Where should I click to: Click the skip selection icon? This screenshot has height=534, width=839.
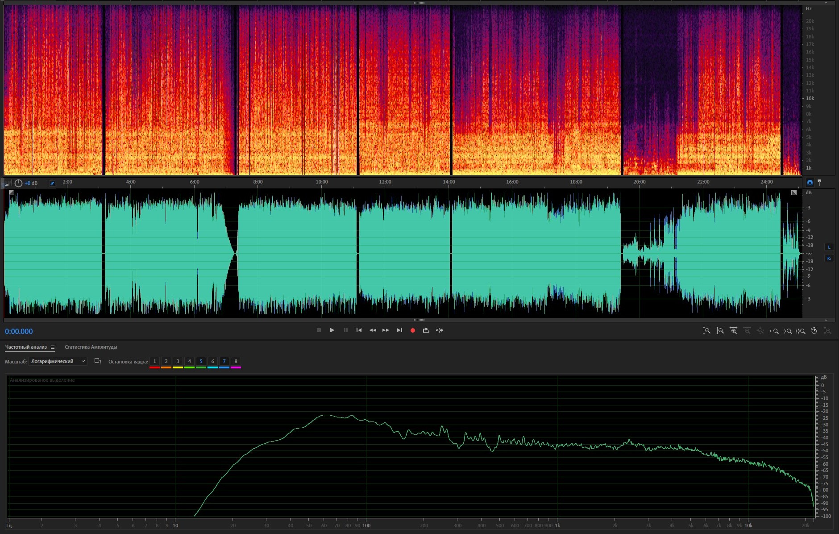pos(440,330)
